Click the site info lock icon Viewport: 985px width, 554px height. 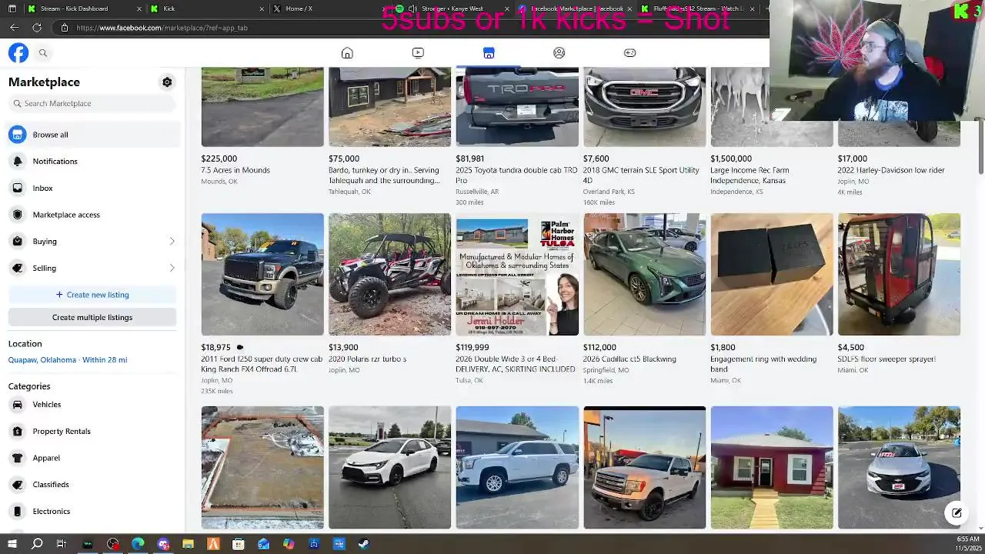pyautogui.click(x=65, y=28)
